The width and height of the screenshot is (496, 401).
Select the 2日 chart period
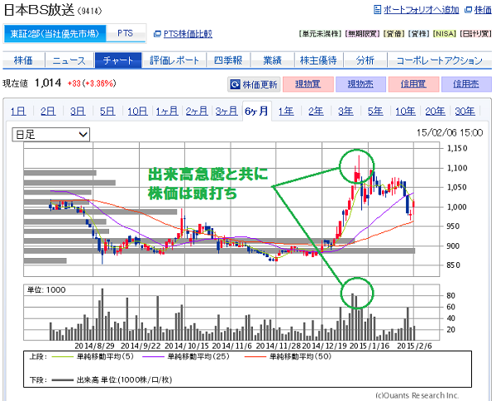[x=48, y=112]
